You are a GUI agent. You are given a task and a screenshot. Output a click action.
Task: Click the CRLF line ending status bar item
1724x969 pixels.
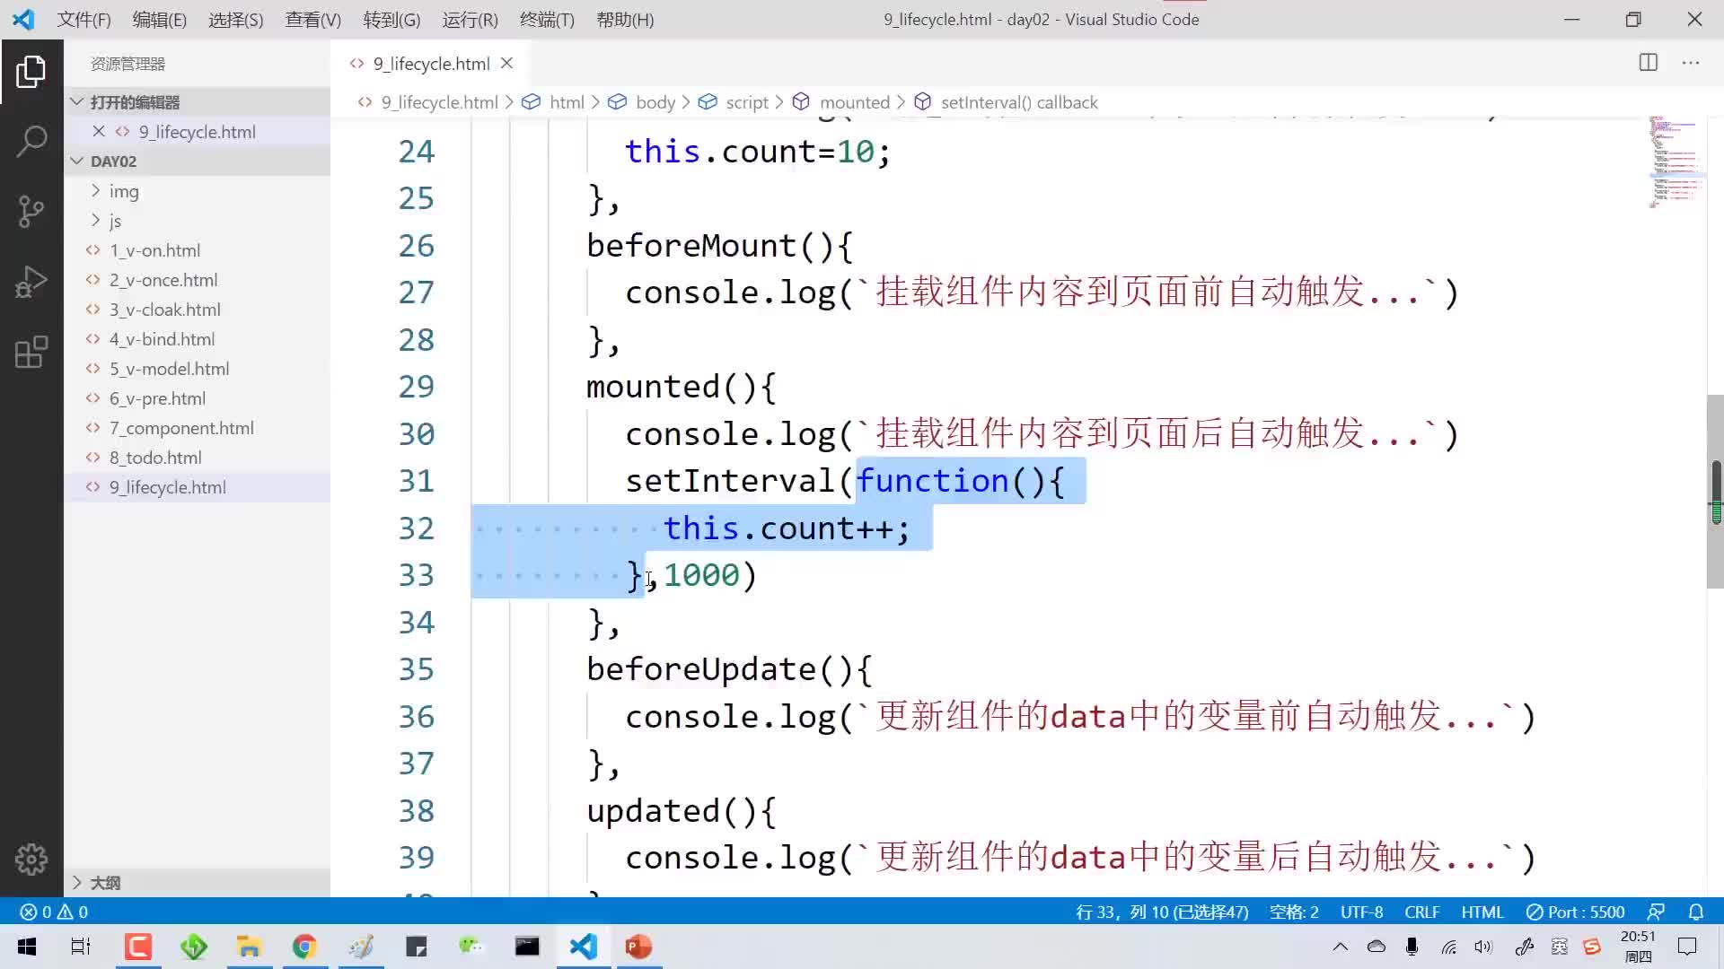(x=1421, y=911)
